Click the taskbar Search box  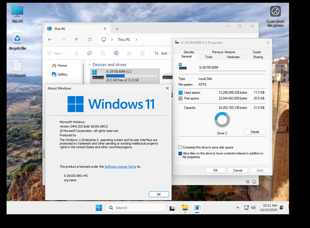coord(136,208)
